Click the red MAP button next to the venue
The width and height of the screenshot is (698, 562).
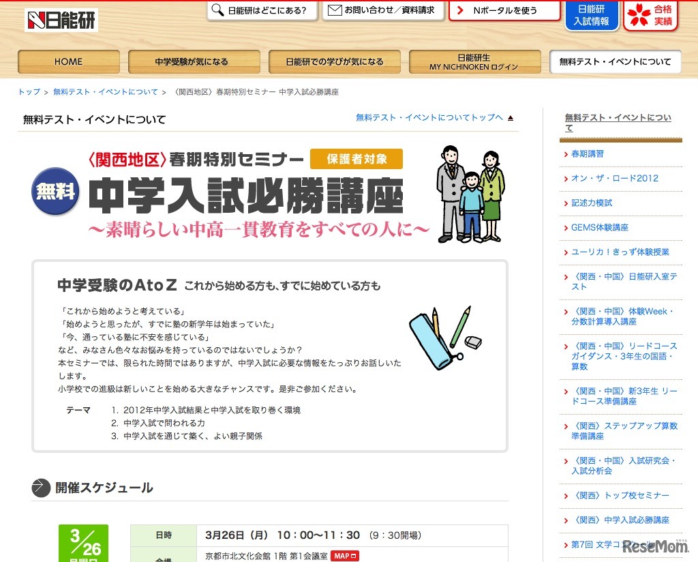344,556
